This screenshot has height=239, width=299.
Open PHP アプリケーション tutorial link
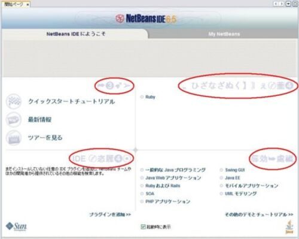click(x=167, y=201)
